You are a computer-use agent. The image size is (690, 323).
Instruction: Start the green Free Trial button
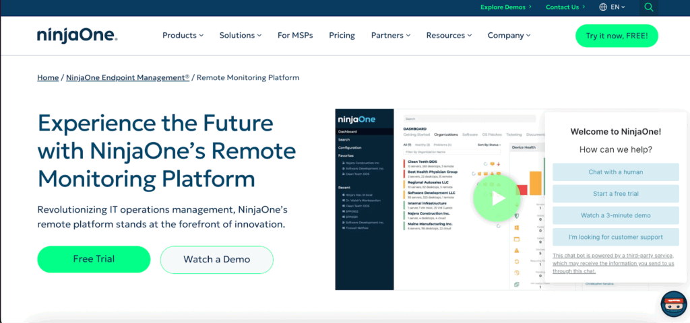point(94,259)
